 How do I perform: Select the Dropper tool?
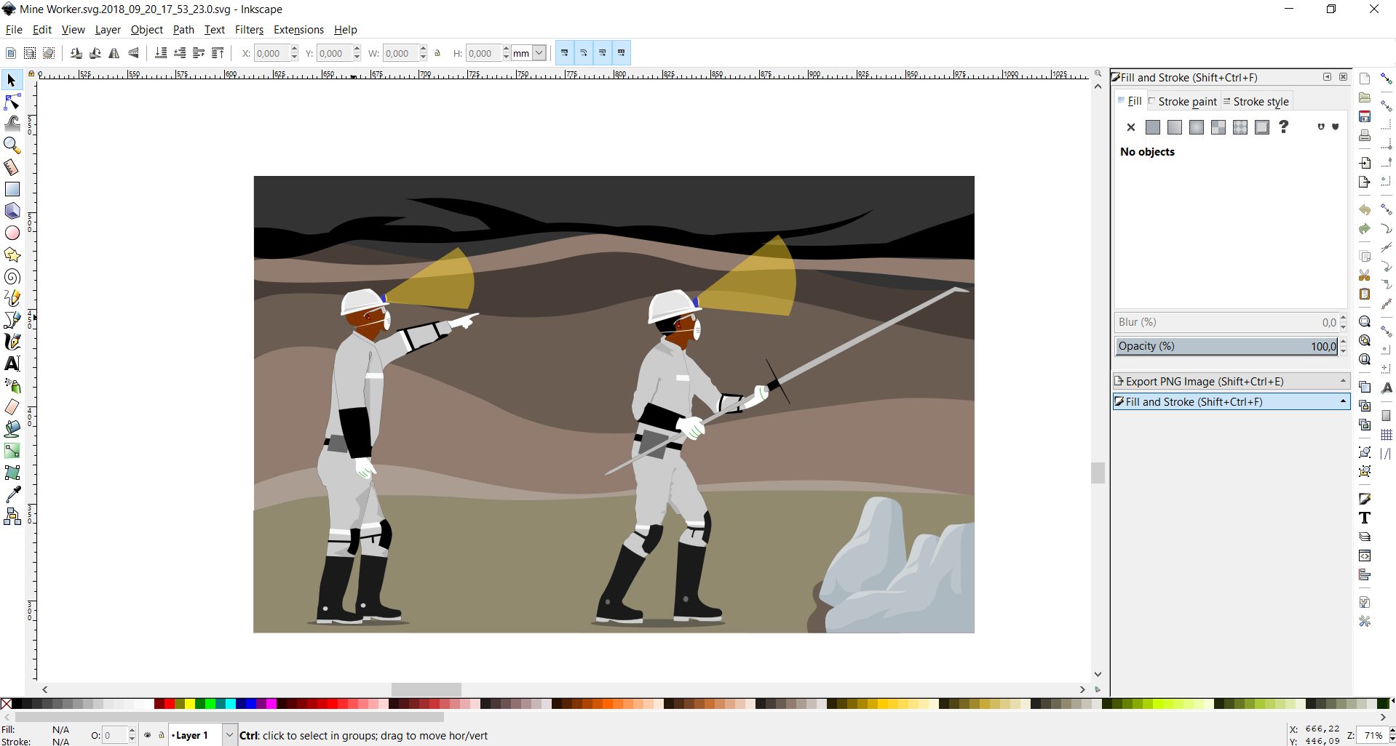coord(12,494)
